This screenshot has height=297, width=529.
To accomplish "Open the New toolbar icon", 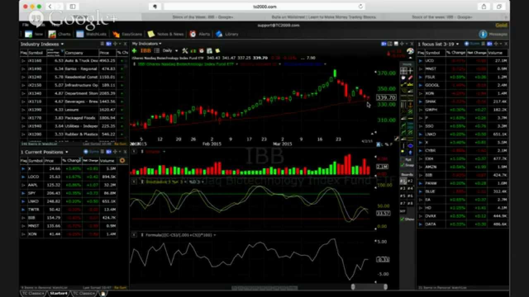I will (x=29, y=34).
